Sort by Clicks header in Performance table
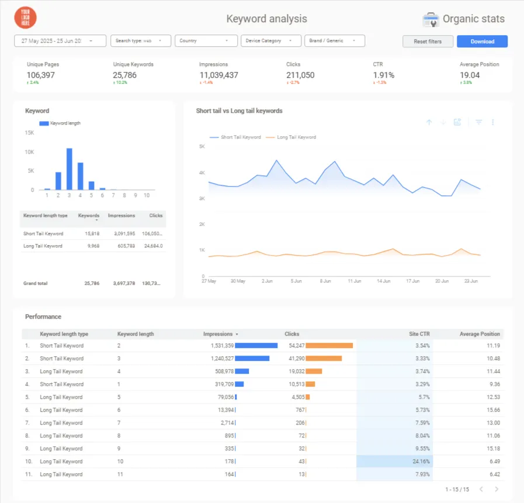 click(x=292, y=334)
